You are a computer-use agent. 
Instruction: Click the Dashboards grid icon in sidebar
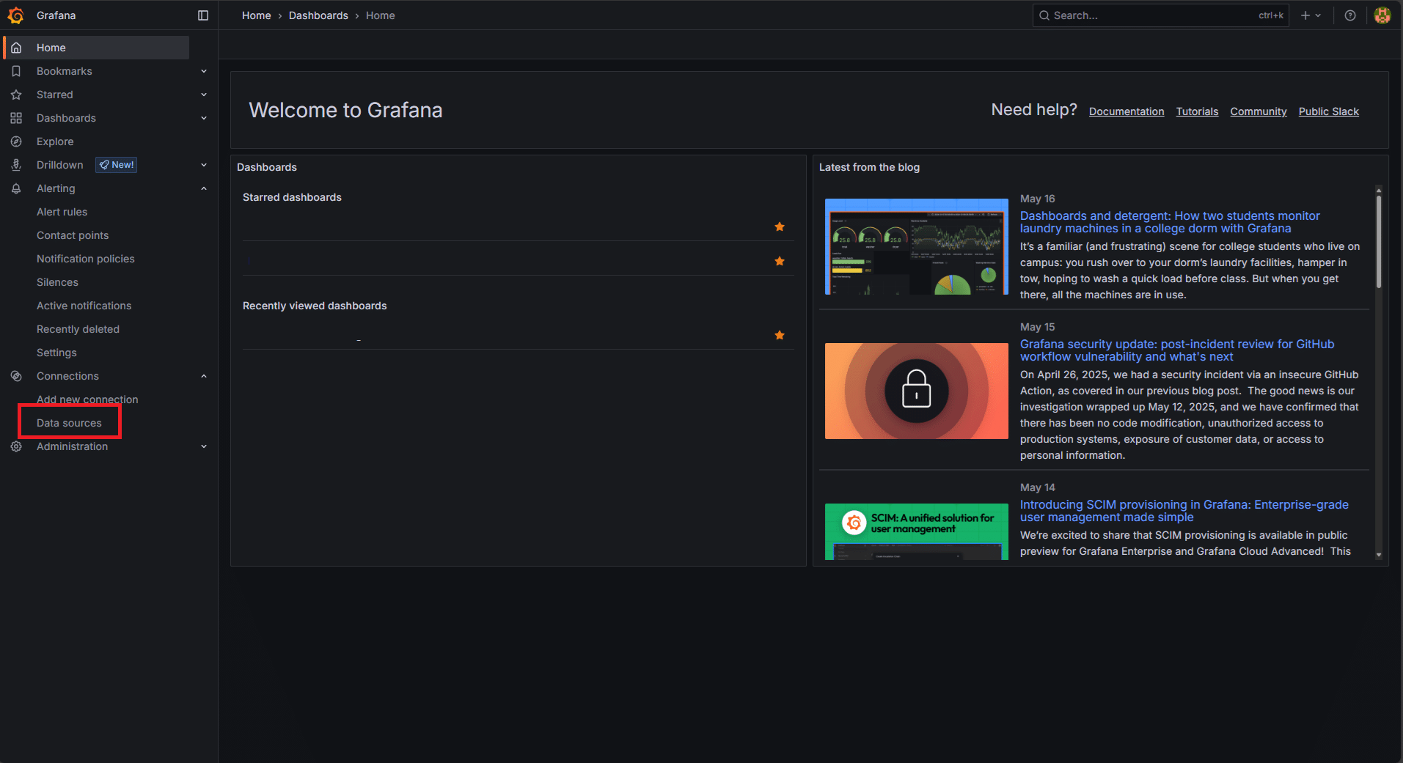[16, 118]
